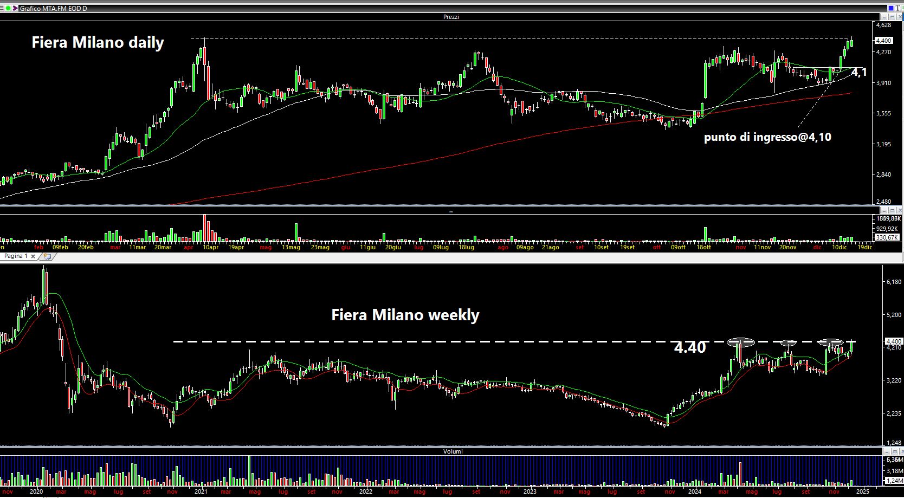Click the 20nov date on the daily time axis
This screenshot has height=498, width=904.
click(787, 247)
